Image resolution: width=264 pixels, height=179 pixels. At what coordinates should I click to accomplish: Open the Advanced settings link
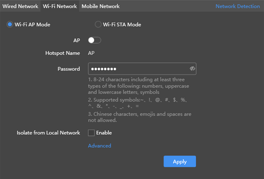click(x=99, y=146)
